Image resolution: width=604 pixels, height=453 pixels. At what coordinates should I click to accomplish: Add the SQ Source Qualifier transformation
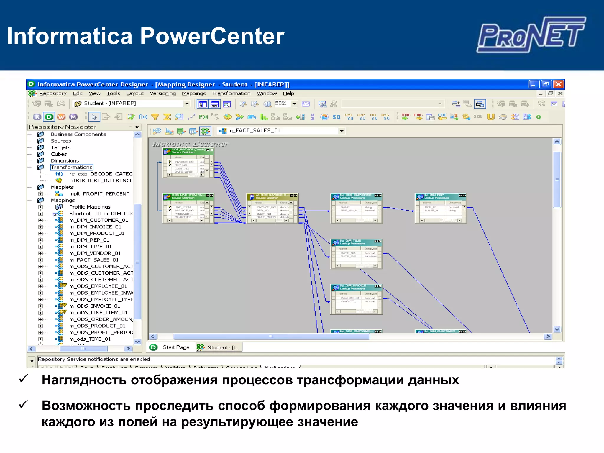(337, 117)
